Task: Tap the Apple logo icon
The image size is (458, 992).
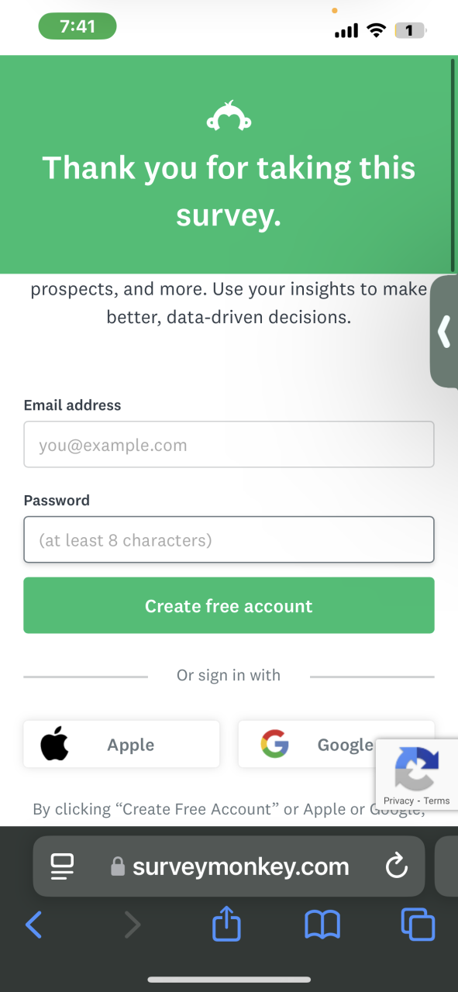Action: (x=55, y=744)
